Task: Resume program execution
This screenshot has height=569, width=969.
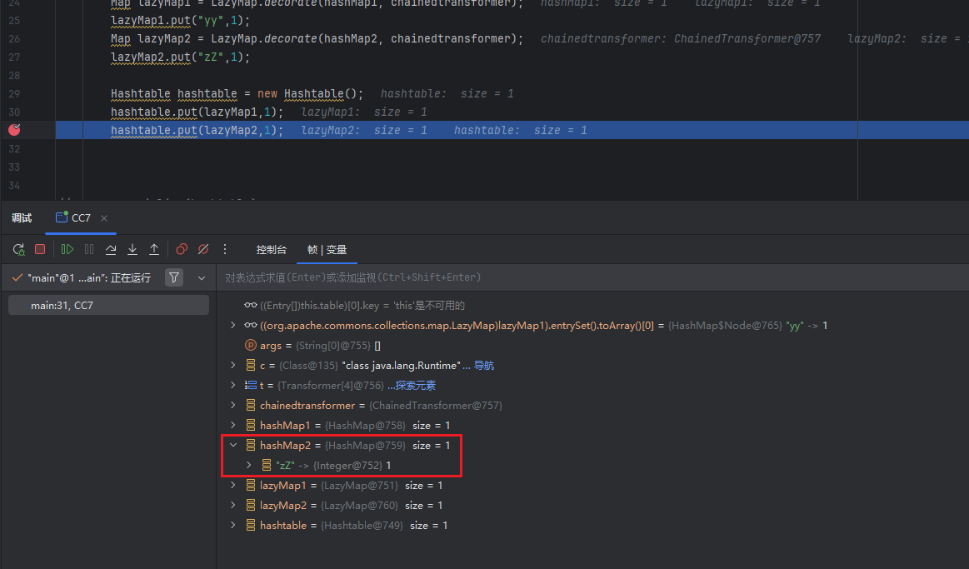Action: click(x=67, y=249)
